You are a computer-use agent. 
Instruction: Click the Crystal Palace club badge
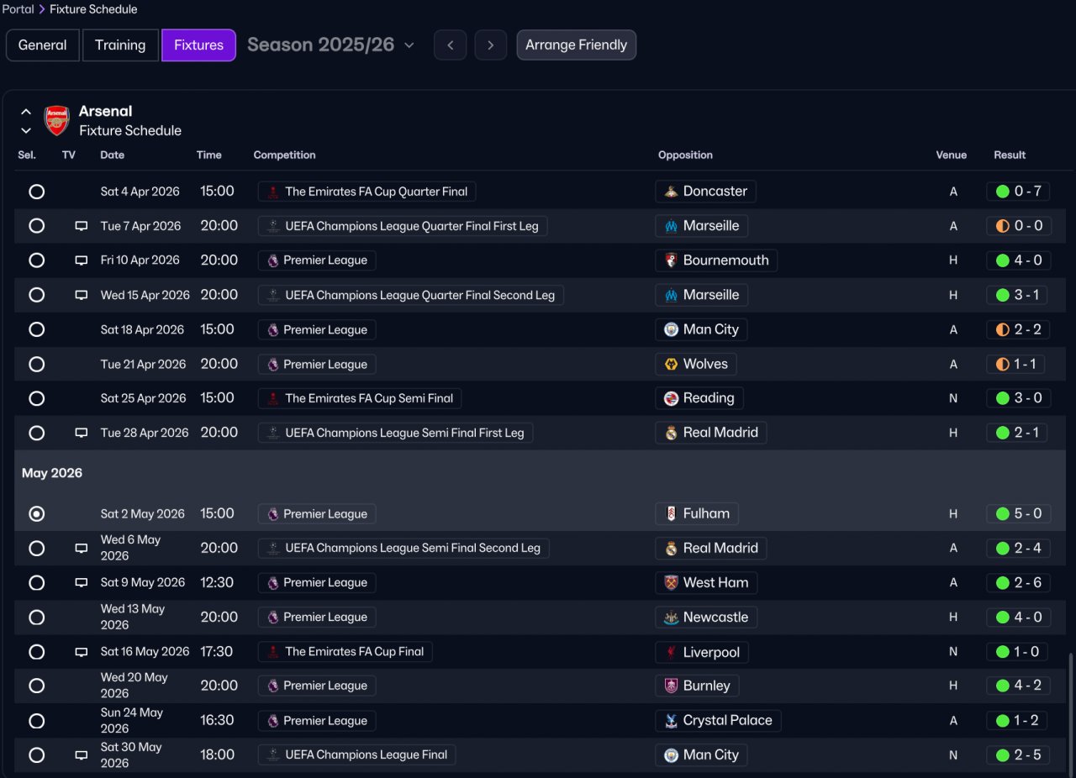tap(671, 720)
